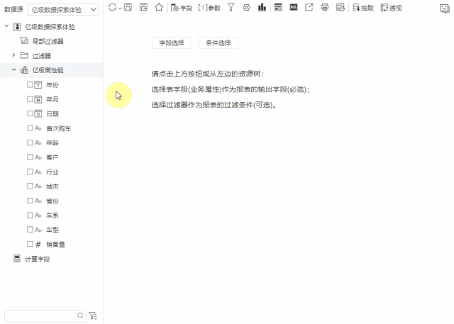This screenshot has width=454, height=324.
Task: Open the 数据源 data source dropdown
Action: click(x=63, y=10)
